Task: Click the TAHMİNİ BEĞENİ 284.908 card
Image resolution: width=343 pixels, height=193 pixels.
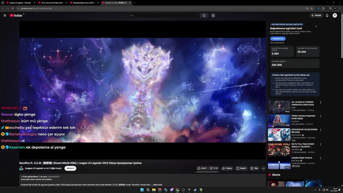Action: point(295,64)
